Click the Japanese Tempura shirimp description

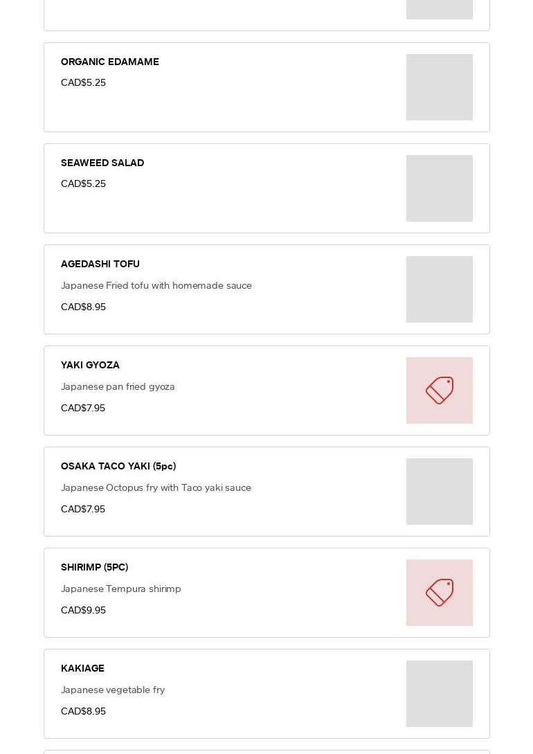click(x=121, y=589)
